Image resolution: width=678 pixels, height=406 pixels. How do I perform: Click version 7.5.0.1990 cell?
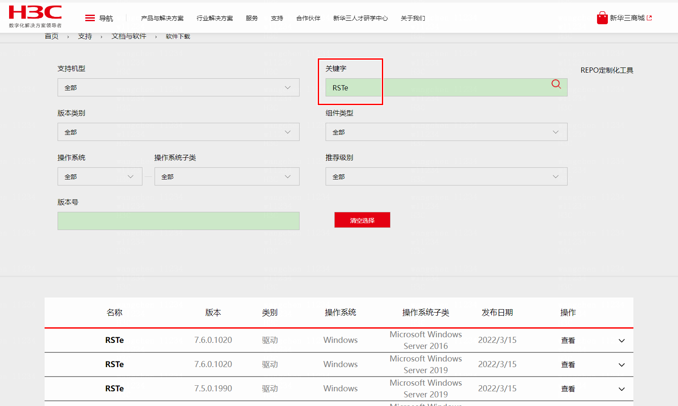coord(213,389)
